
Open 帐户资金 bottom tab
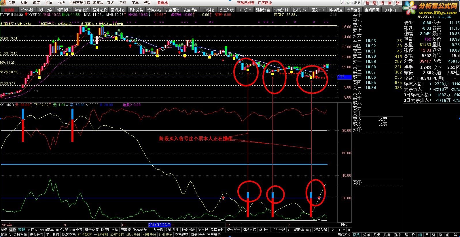(x=214, y=235)
